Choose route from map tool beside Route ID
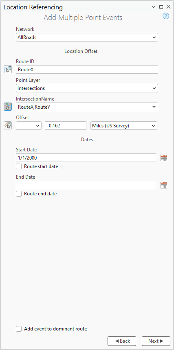Image resolution: width=174 pixels, height=350 pixels. (x=8, y=70)
